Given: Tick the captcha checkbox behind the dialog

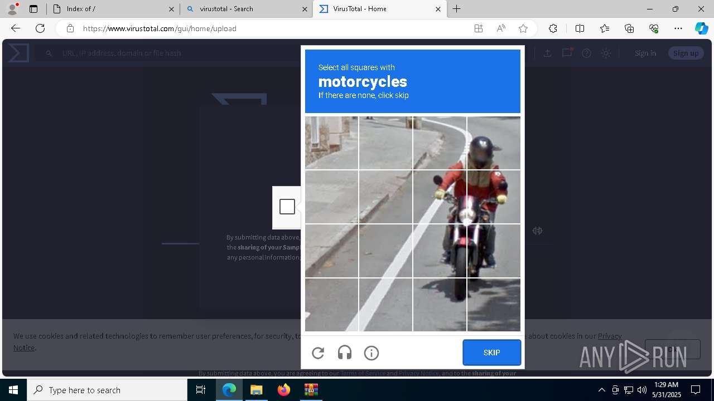Looking at the screenshot, I should click(287, 207).
